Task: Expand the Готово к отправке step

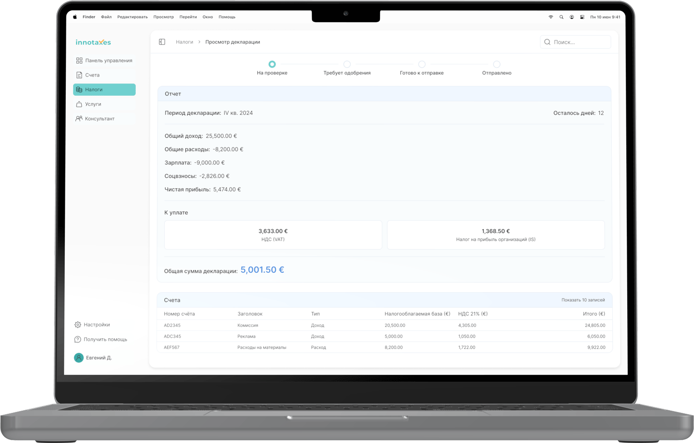Action: (x=422, y=64)
